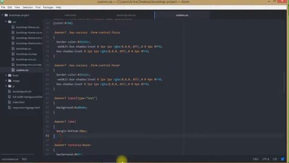
Task: Open the Edit menu
Action: pyautogui.click(x=10, y=7)
